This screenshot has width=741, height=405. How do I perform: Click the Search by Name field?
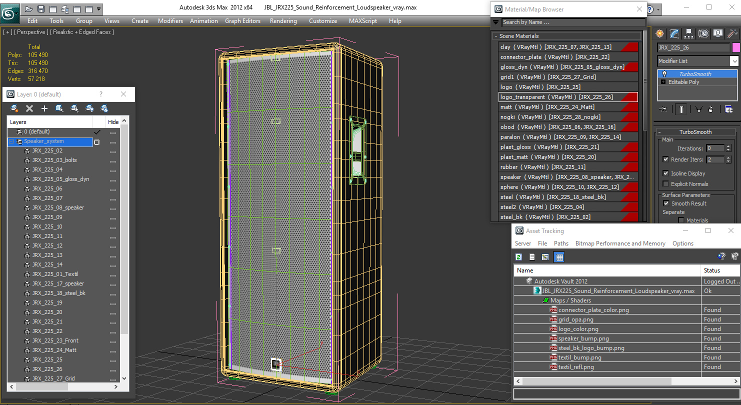coord(573,22)
